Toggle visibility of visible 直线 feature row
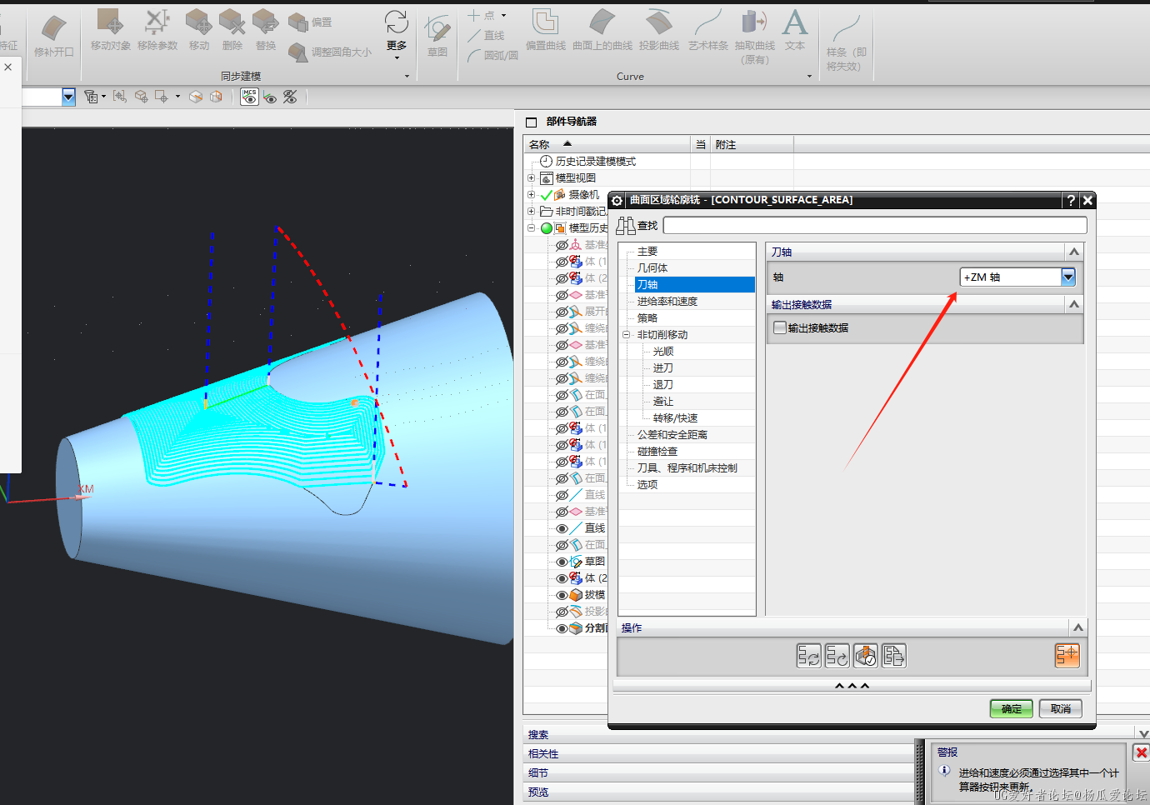The width and height of the screenshot is (1150, 805). point(562,528)
